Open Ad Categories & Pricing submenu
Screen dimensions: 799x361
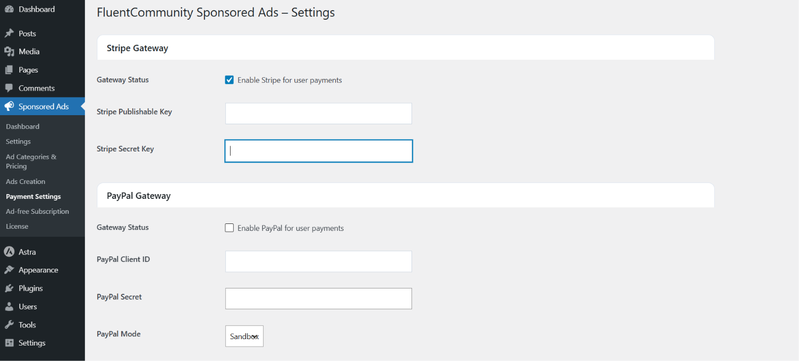point(31,162)
